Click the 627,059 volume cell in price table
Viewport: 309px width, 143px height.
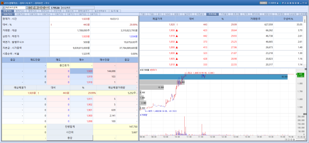point(255,25)
